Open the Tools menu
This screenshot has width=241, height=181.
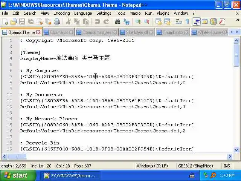120,13
